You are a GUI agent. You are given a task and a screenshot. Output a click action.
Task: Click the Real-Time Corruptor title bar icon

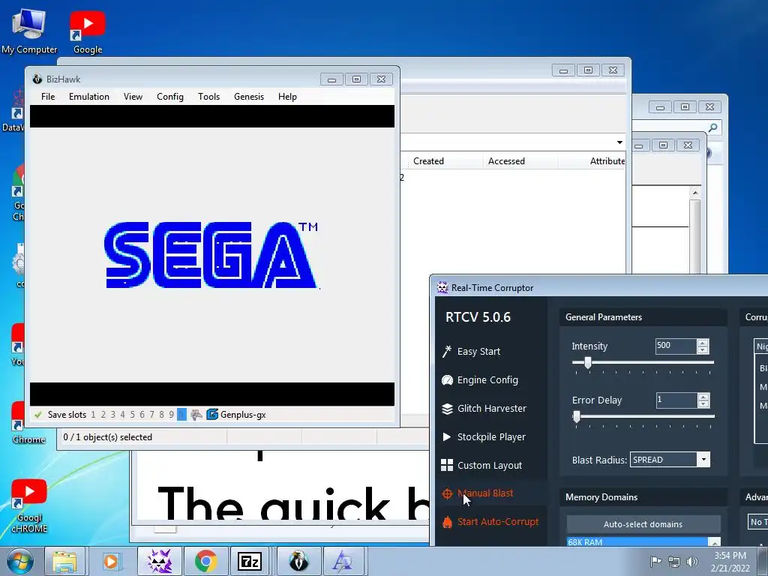click(x=442, y=287)
